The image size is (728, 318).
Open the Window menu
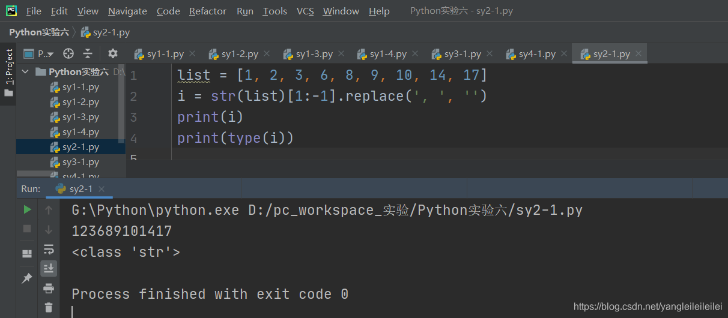click(x=342, y=11)
